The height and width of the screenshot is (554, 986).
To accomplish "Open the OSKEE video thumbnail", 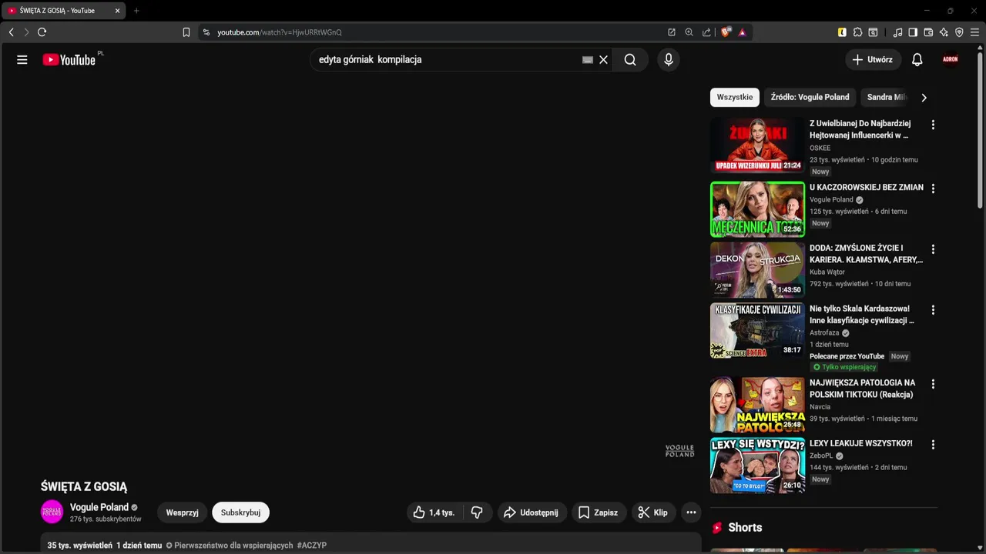I will [x=757, y=145].
